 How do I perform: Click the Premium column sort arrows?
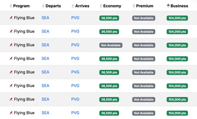(134, 6)
